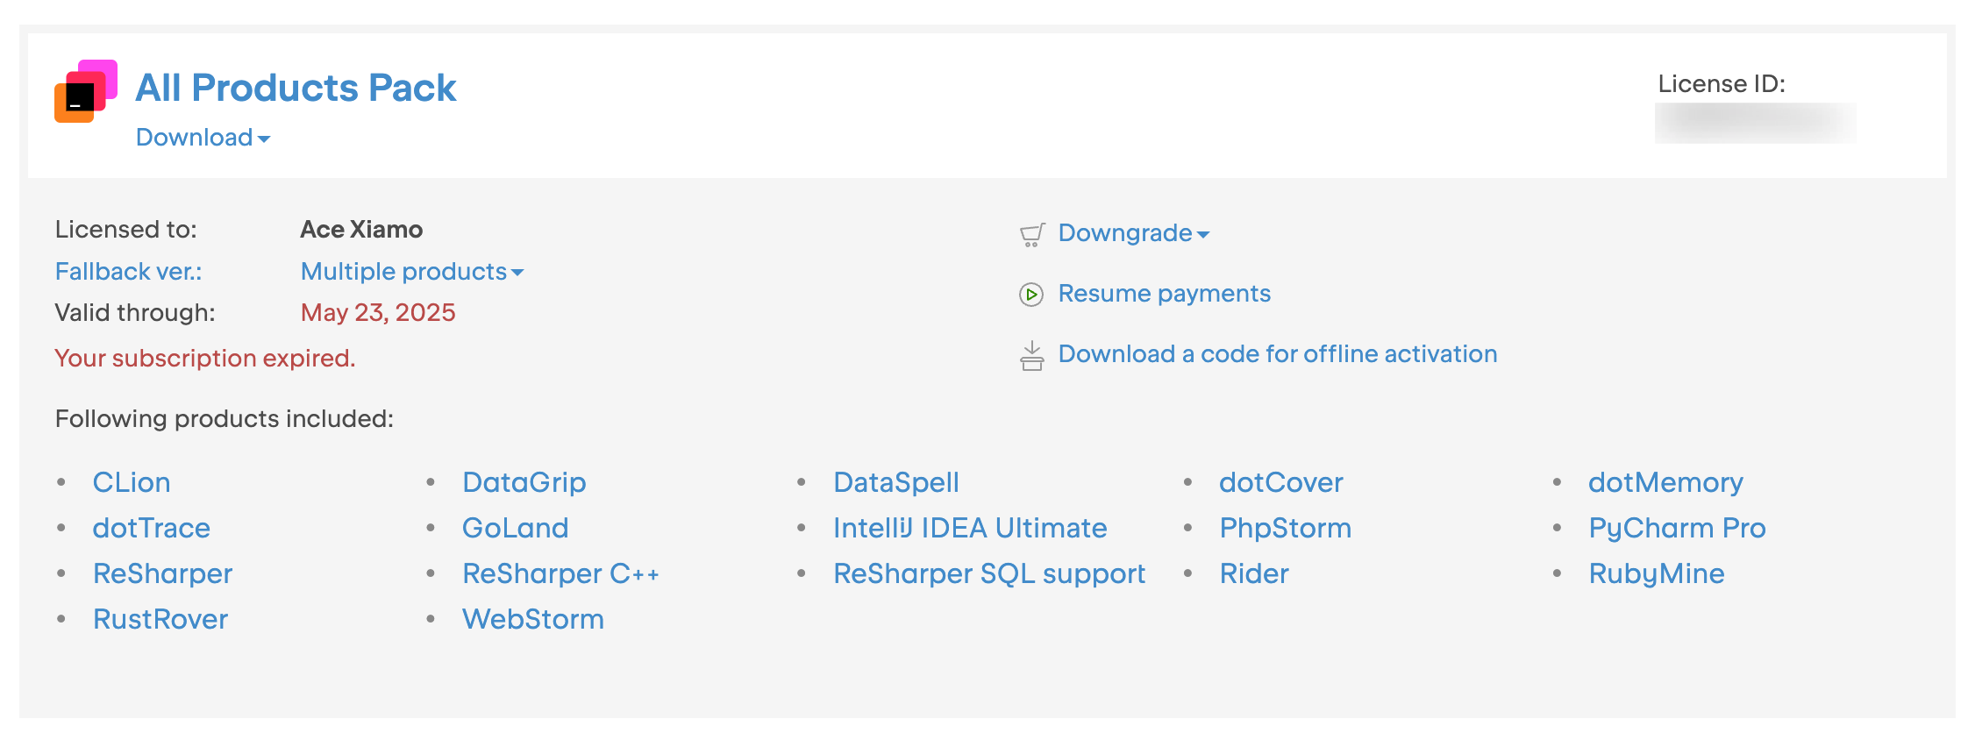Click the offline activation download icon

point(1032,356)
